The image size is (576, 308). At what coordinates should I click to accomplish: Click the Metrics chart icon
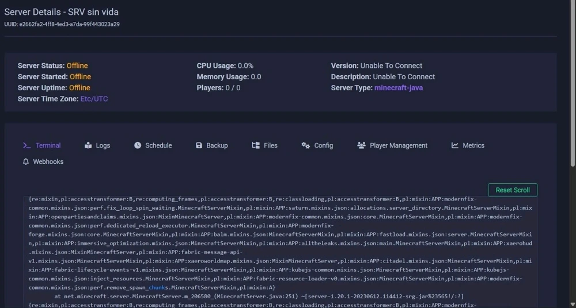tap(455, 145)
